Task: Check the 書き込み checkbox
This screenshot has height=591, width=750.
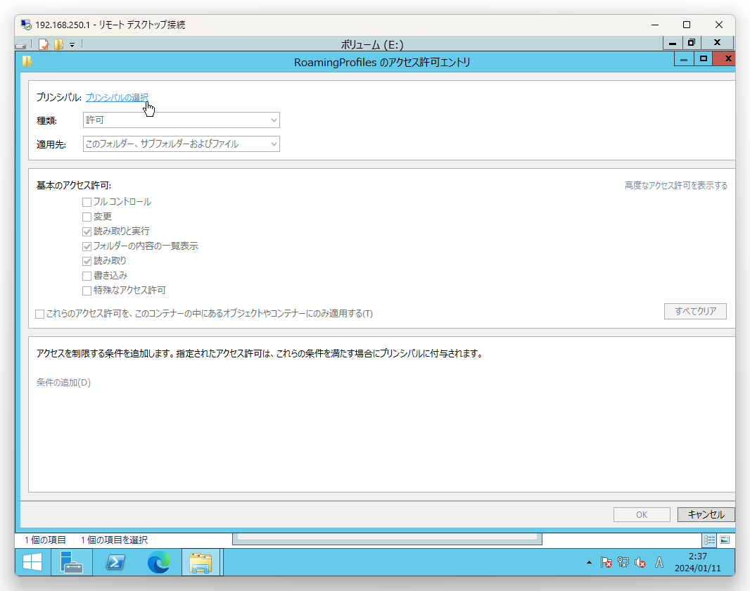Action: click(87, 276)
